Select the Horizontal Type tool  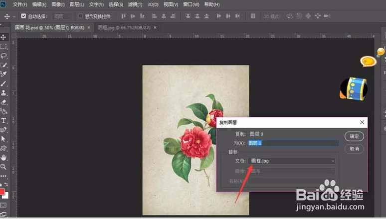click(3, 120)
